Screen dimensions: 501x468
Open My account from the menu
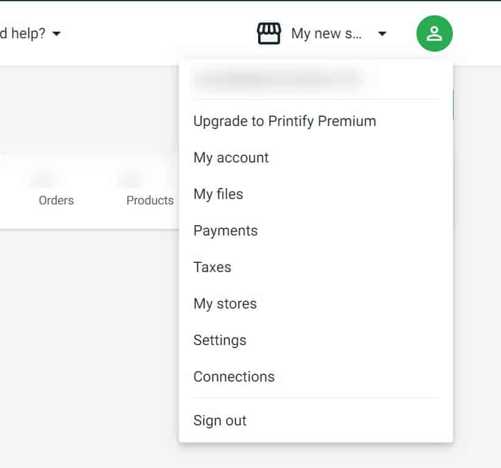tap(231, 158)
